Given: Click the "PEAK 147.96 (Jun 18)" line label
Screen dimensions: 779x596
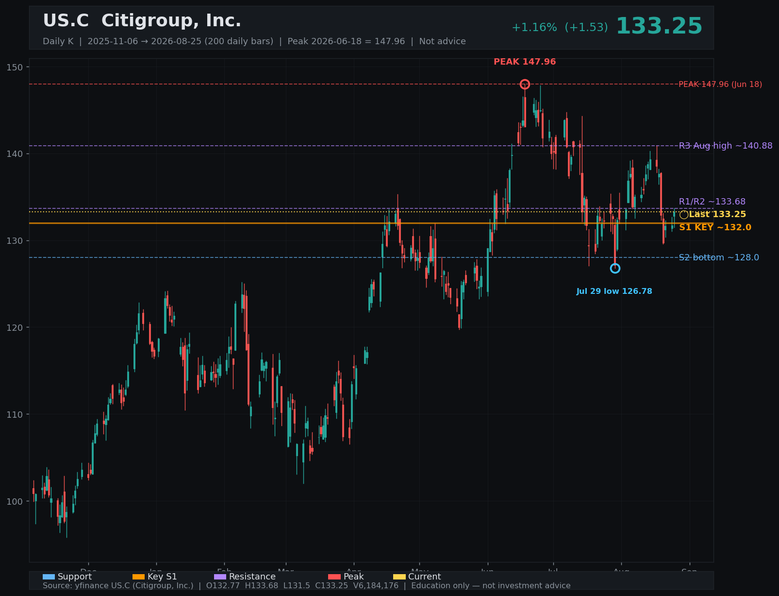Looking at the screenshot, I should pyautogui.click(x=720, y=85).
